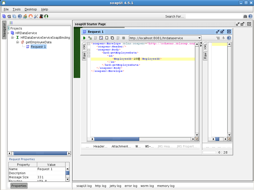Viewport: 254px width, 190px height.
Task: Open the endpoint URL dropdown
Action: (199, 38)
